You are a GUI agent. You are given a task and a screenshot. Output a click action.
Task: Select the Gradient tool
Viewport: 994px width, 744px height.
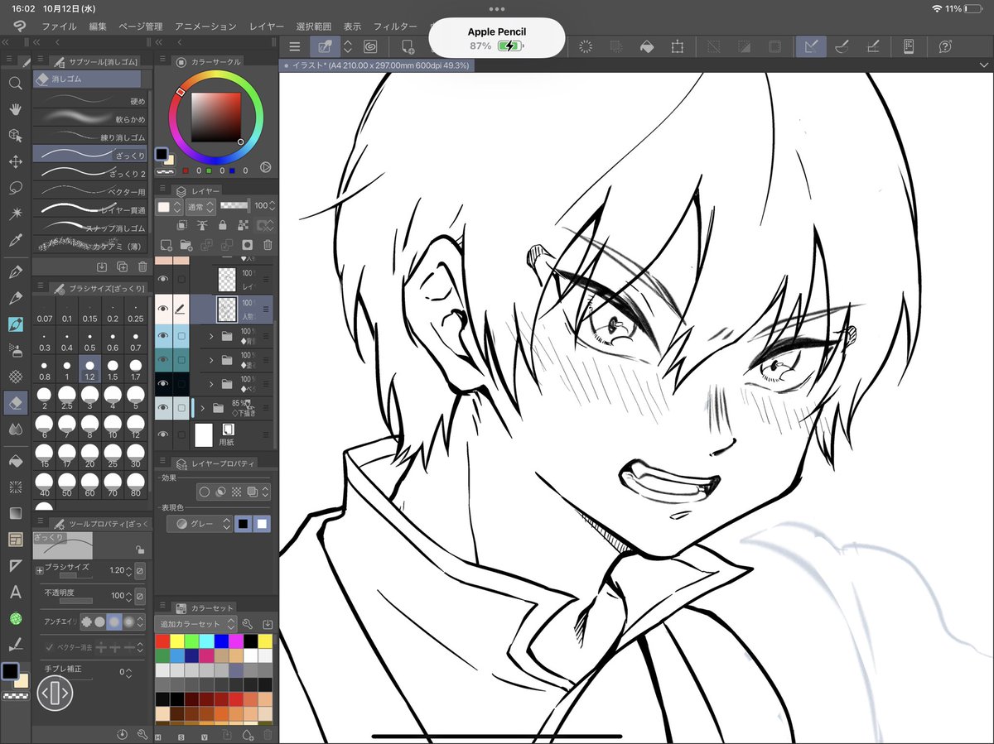pos(15,513)
